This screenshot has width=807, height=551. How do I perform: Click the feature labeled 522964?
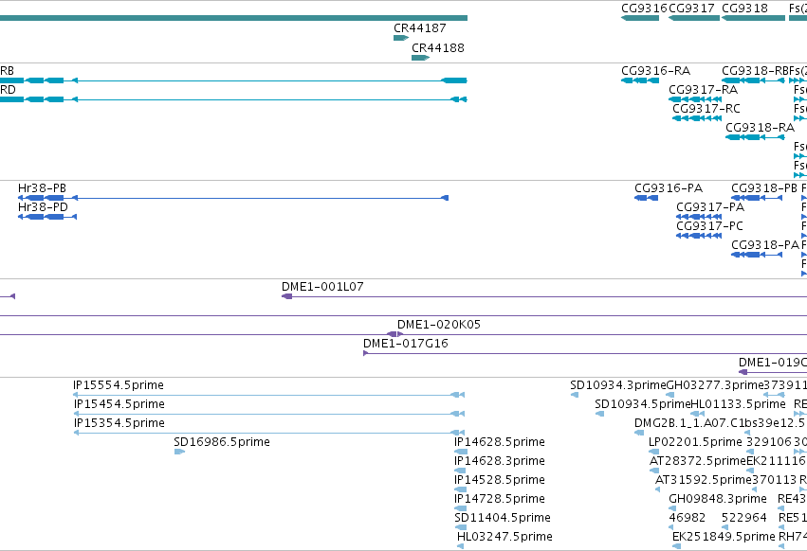[744, 518]
